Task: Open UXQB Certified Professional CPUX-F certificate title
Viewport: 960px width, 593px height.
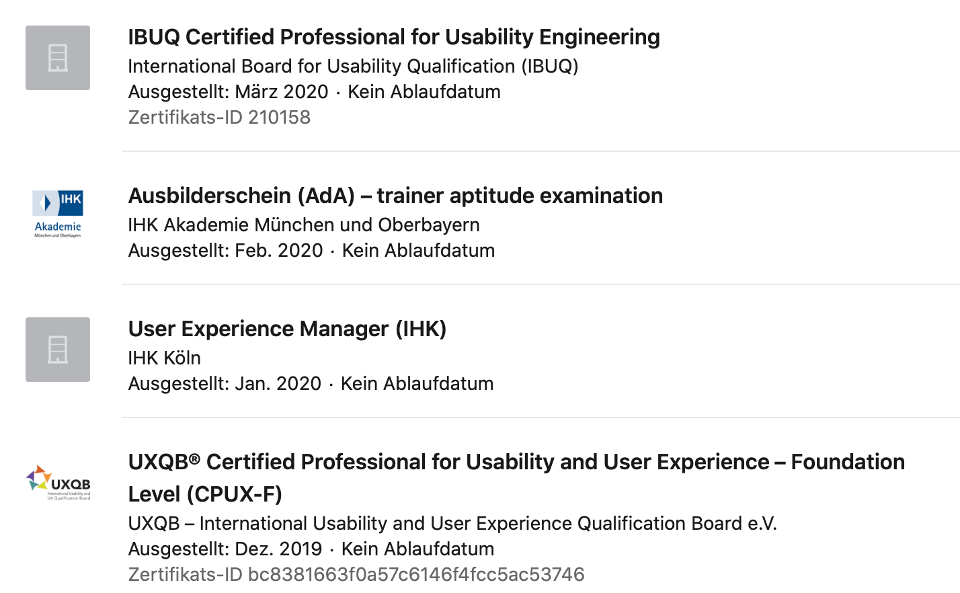Action: 516,478
